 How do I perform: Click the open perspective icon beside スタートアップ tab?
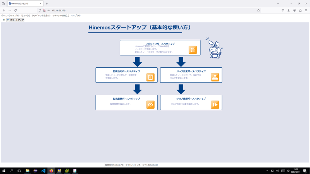point(4,20)
